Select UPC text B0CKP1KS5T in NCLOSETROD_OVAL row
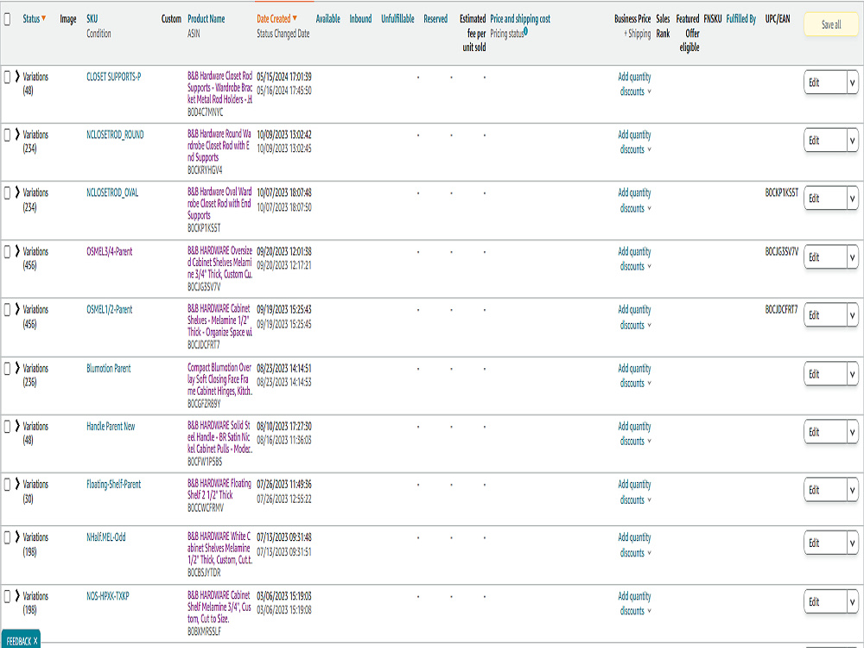 [781, 193]
